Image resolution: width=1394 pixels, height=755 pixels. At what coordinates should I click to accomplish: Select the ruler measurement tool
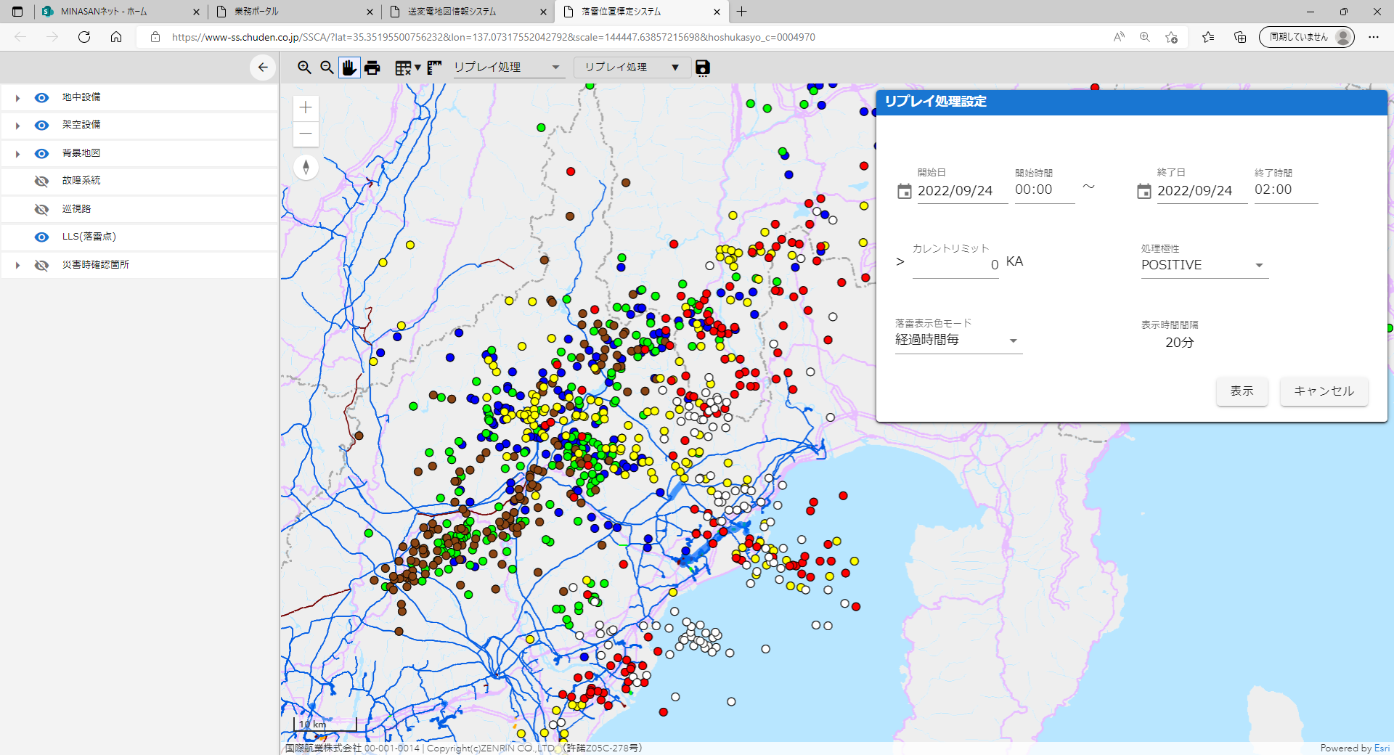(434, 68)
